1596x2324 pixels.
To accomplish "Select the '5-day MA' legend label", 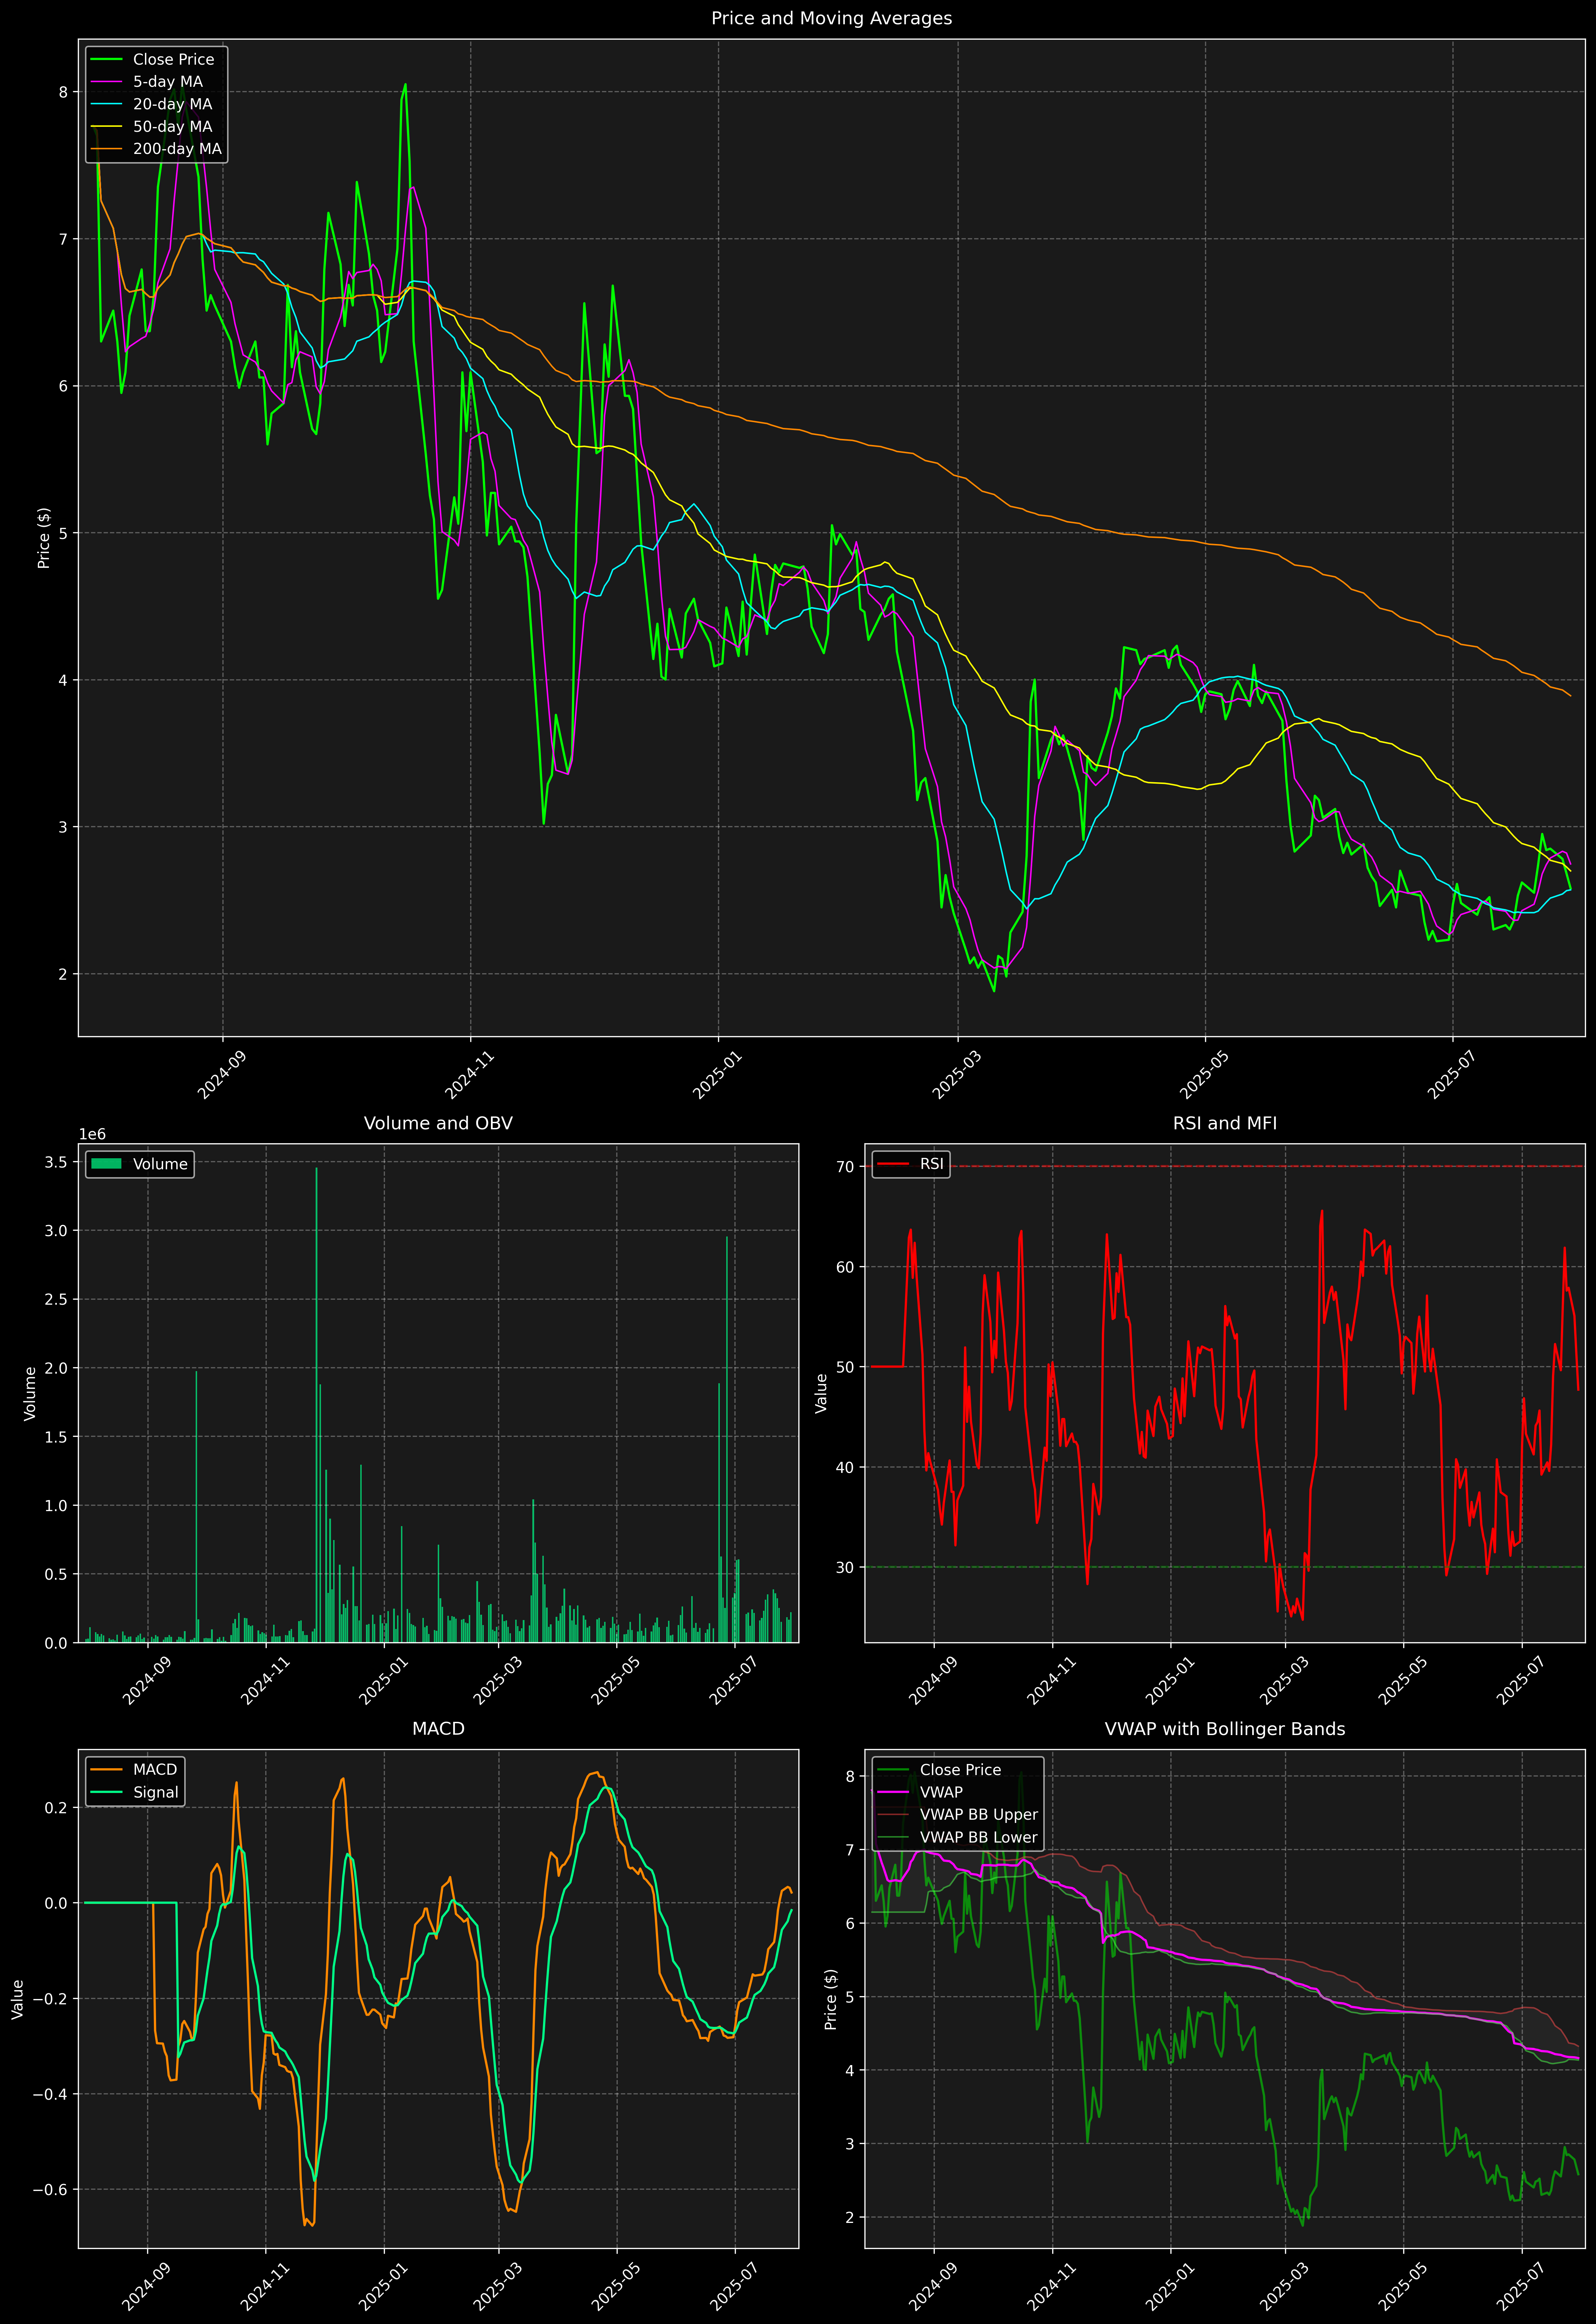I will pyautogui.click(x=168, y=82).
